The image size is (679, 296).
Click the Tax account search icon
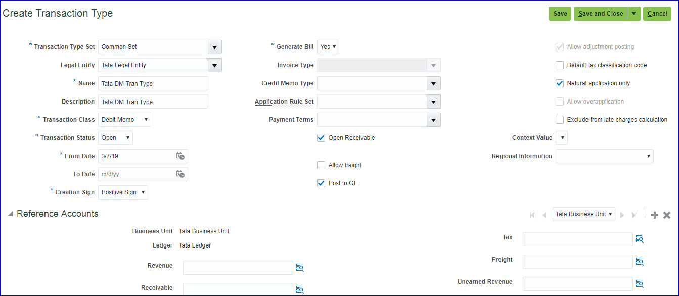(640, 239)
